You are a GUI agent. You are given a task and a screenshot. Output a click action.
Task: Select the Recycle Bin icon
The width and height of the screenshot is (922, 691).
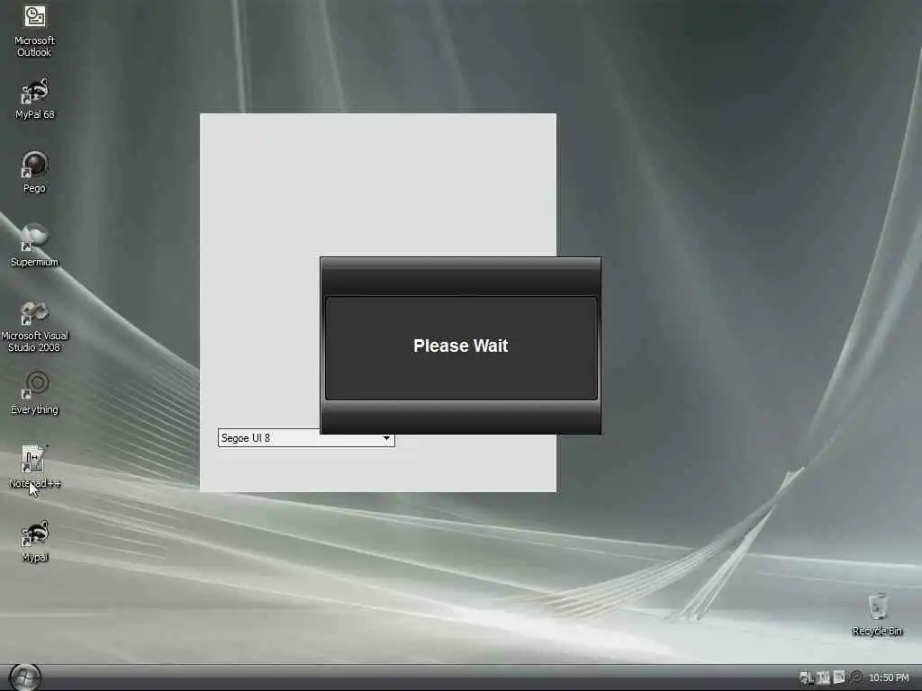click(x=877, y=615)
